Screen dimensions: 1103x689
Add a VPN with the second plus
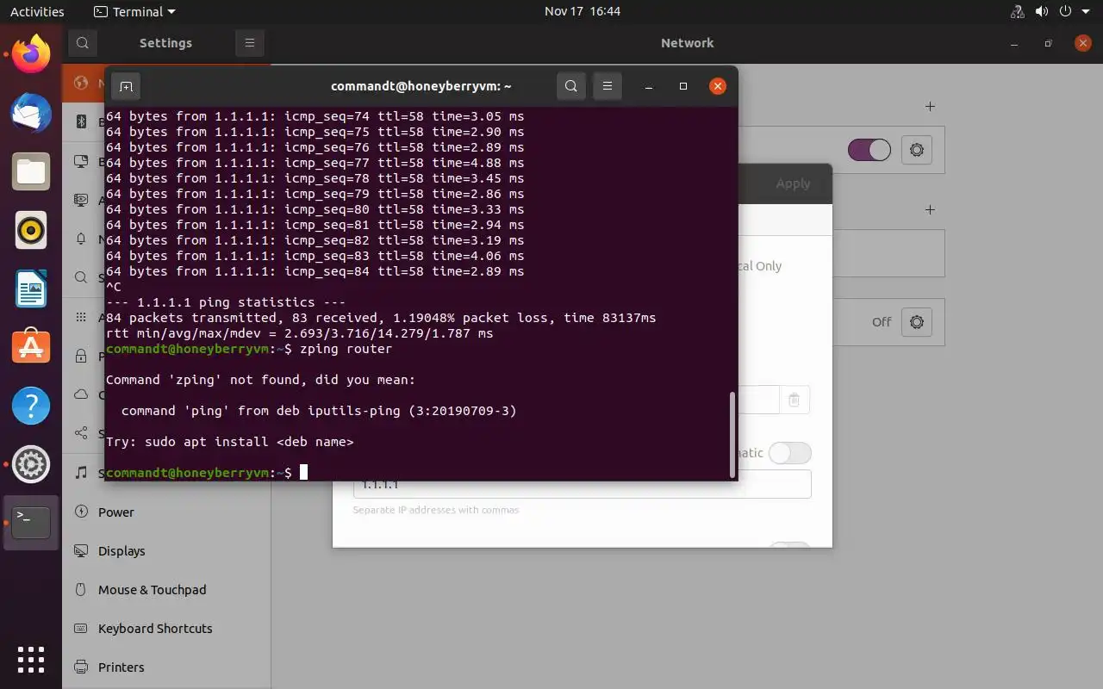930,210
